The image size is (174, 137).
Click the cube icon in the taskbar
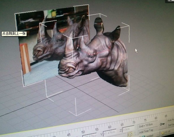click(130, 134)
